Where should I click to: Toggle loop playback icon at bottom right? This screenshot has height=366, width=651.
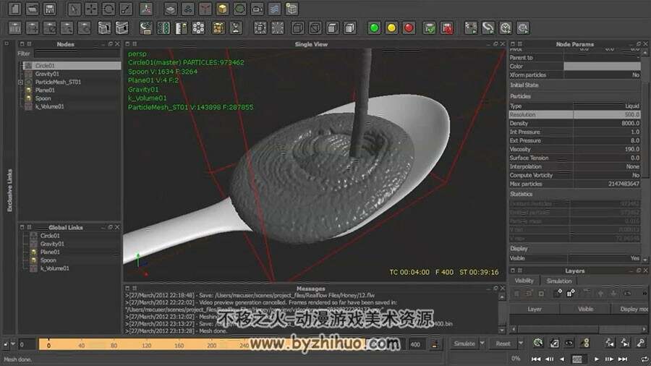tap(644, 359)
